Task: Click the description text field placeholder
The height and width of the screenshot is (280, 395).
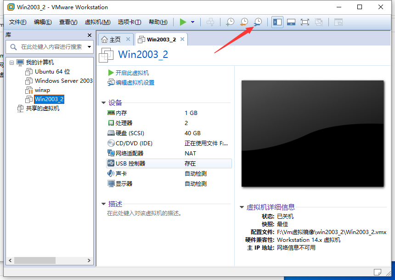Action: (144, 213)
